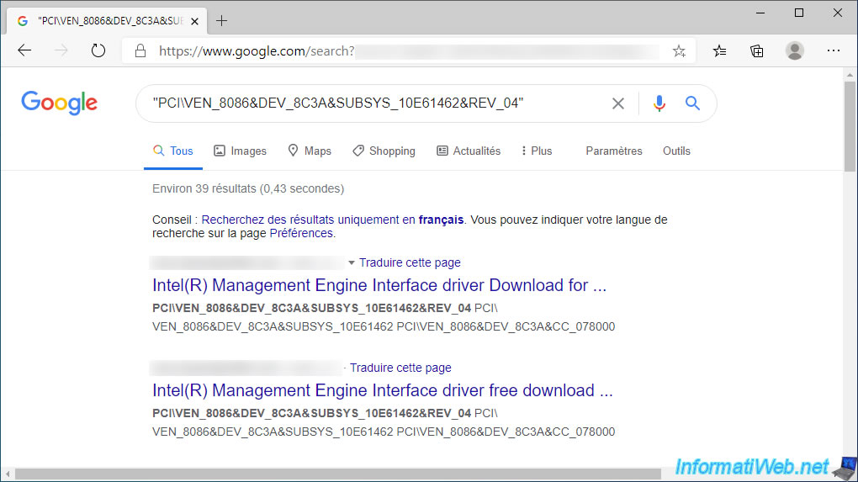Add this page to favorites star
858x482 pixels.
pyautogui.click(x=679, y=50)
